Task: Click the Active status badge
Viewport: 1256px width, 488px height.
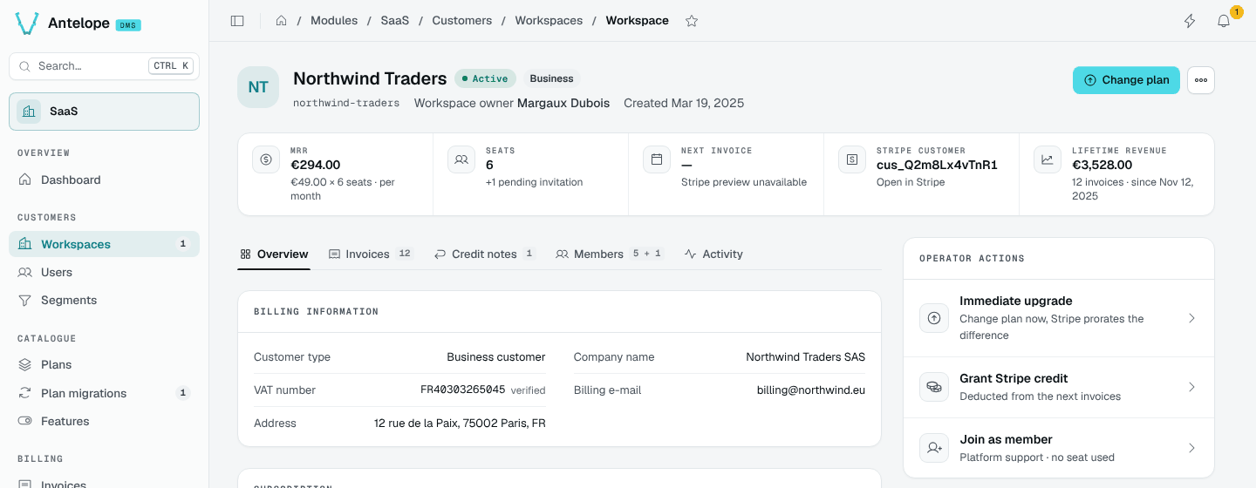Action: point(485,78)
